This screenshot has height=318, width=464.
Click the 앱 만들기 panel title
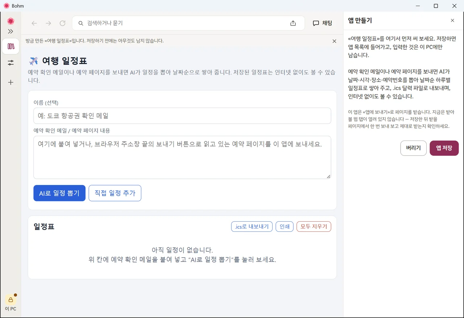coord(360,21)
